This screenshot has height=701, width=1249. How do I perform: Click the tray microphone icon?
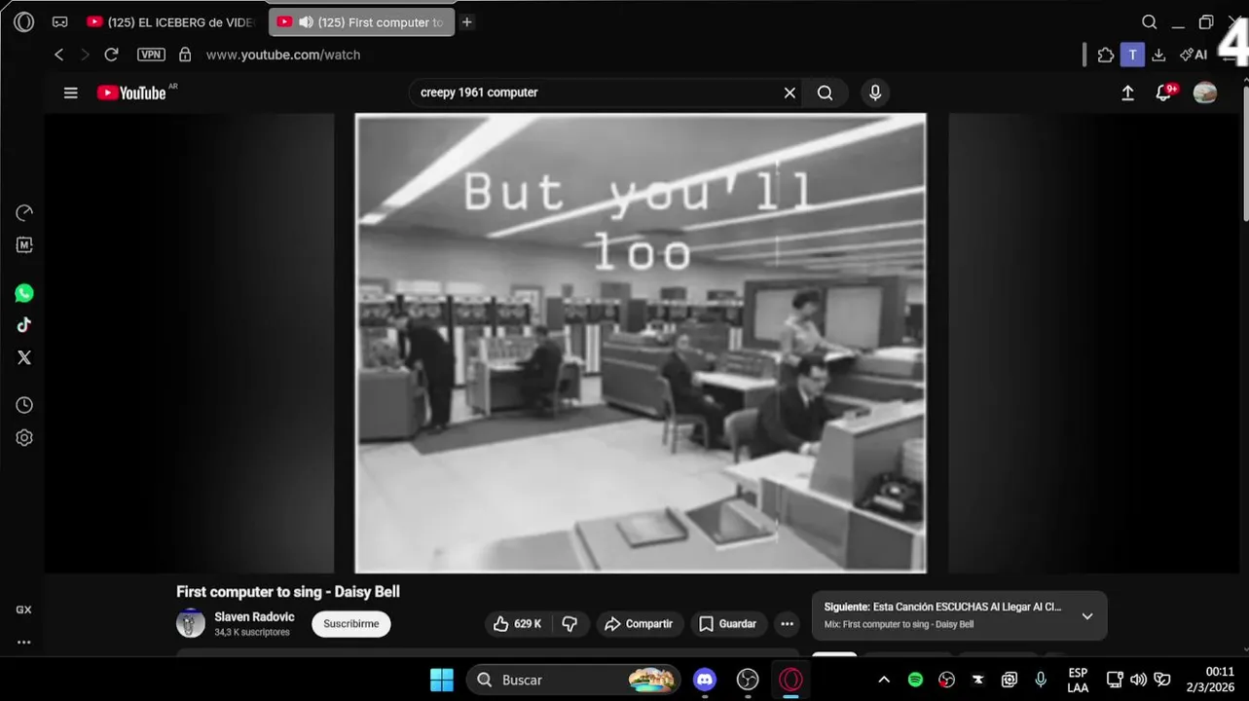coord(1041,680)
